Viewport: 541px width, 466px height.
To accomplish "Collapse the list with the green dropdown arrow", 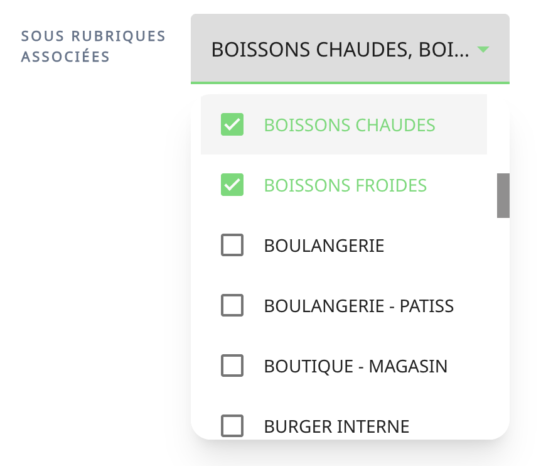I will [483, 49].
